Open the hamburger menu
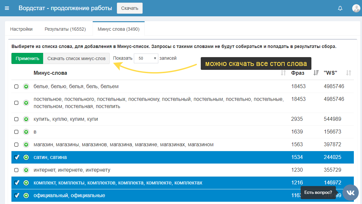Screen dimensions: 362x204 tap(7, 8)
